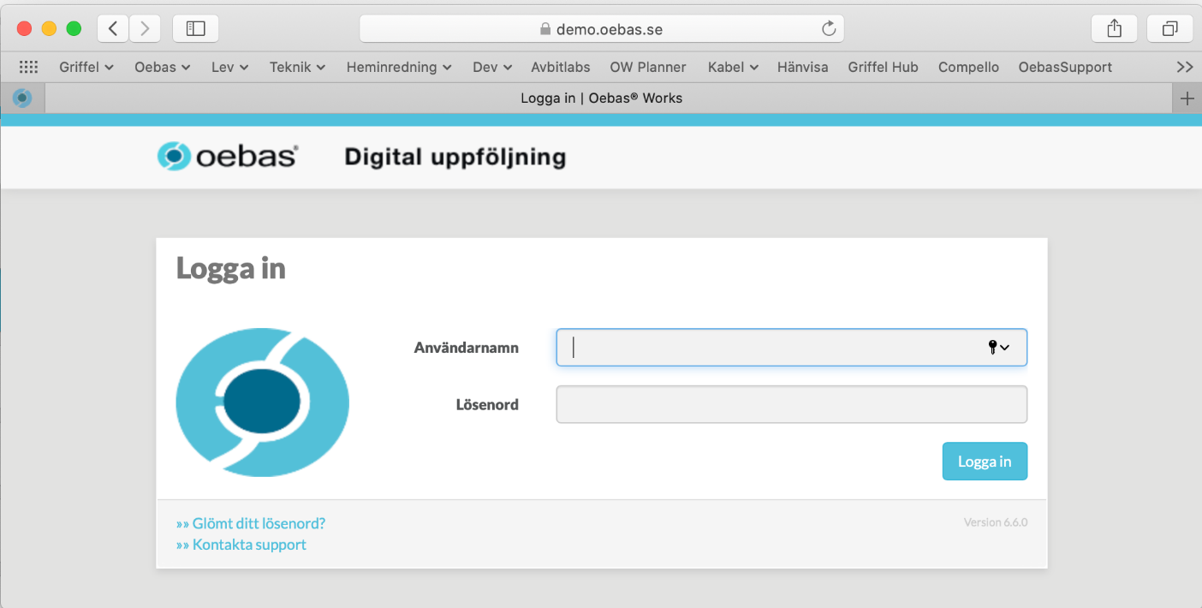Viewport: 1202px width, 608px height.
Task: Click the 'Användarnamn' field label
Action: 467,348
